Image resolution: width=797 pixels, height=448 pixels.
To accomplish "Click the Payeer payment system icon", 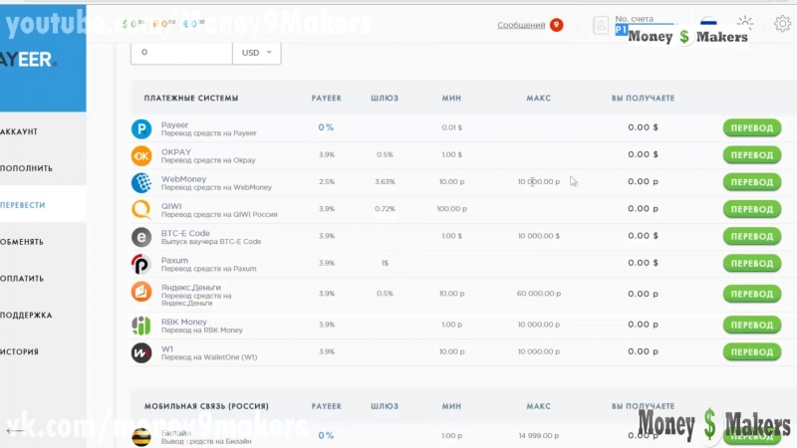I will tap(141, 128).
